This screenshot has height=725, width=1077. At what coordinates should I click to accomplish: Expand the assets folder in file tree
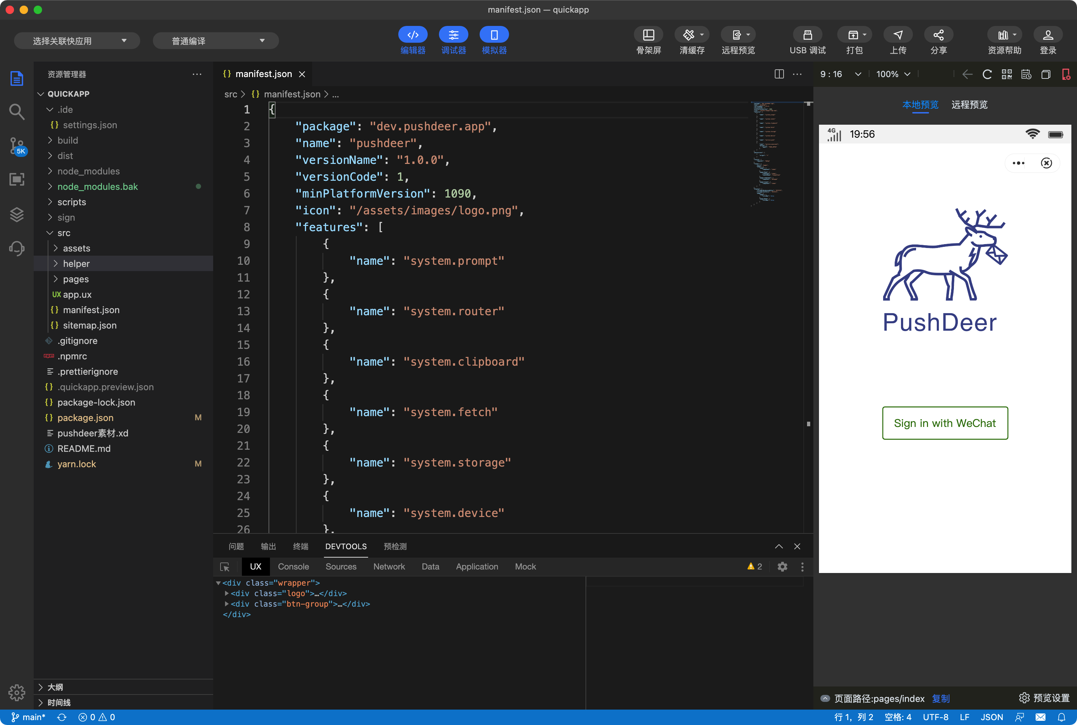76,248
